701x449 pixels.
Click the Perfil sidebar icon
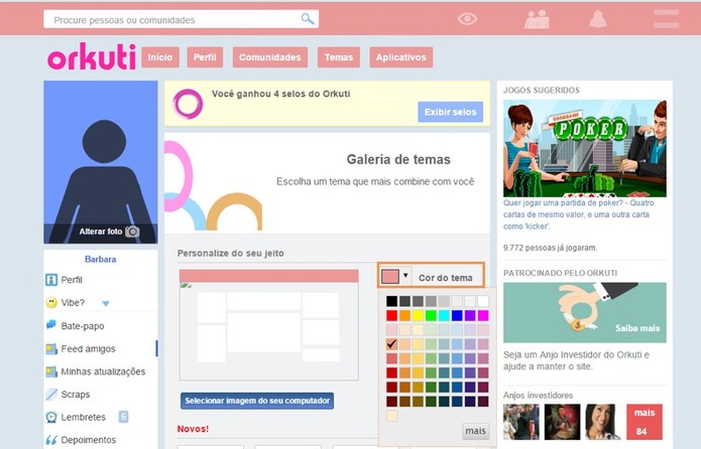51,280
